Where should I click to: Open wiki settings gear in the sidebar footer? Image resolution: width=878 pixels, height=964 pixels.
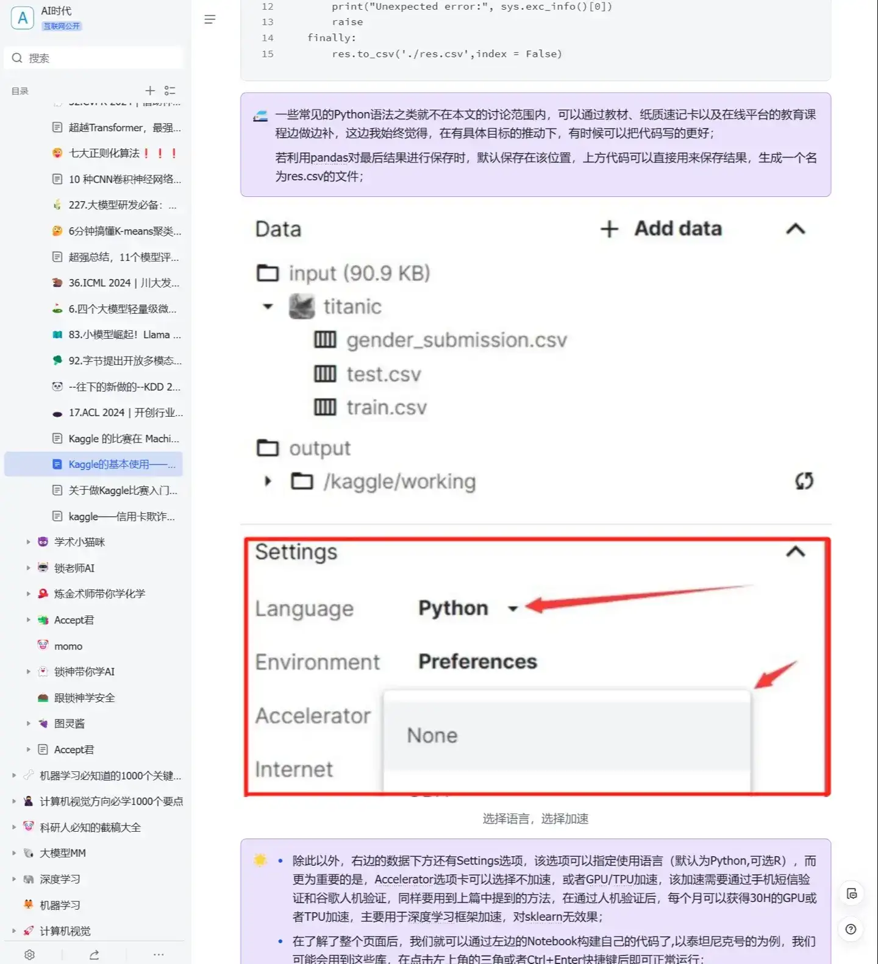[x=29, y=954]
